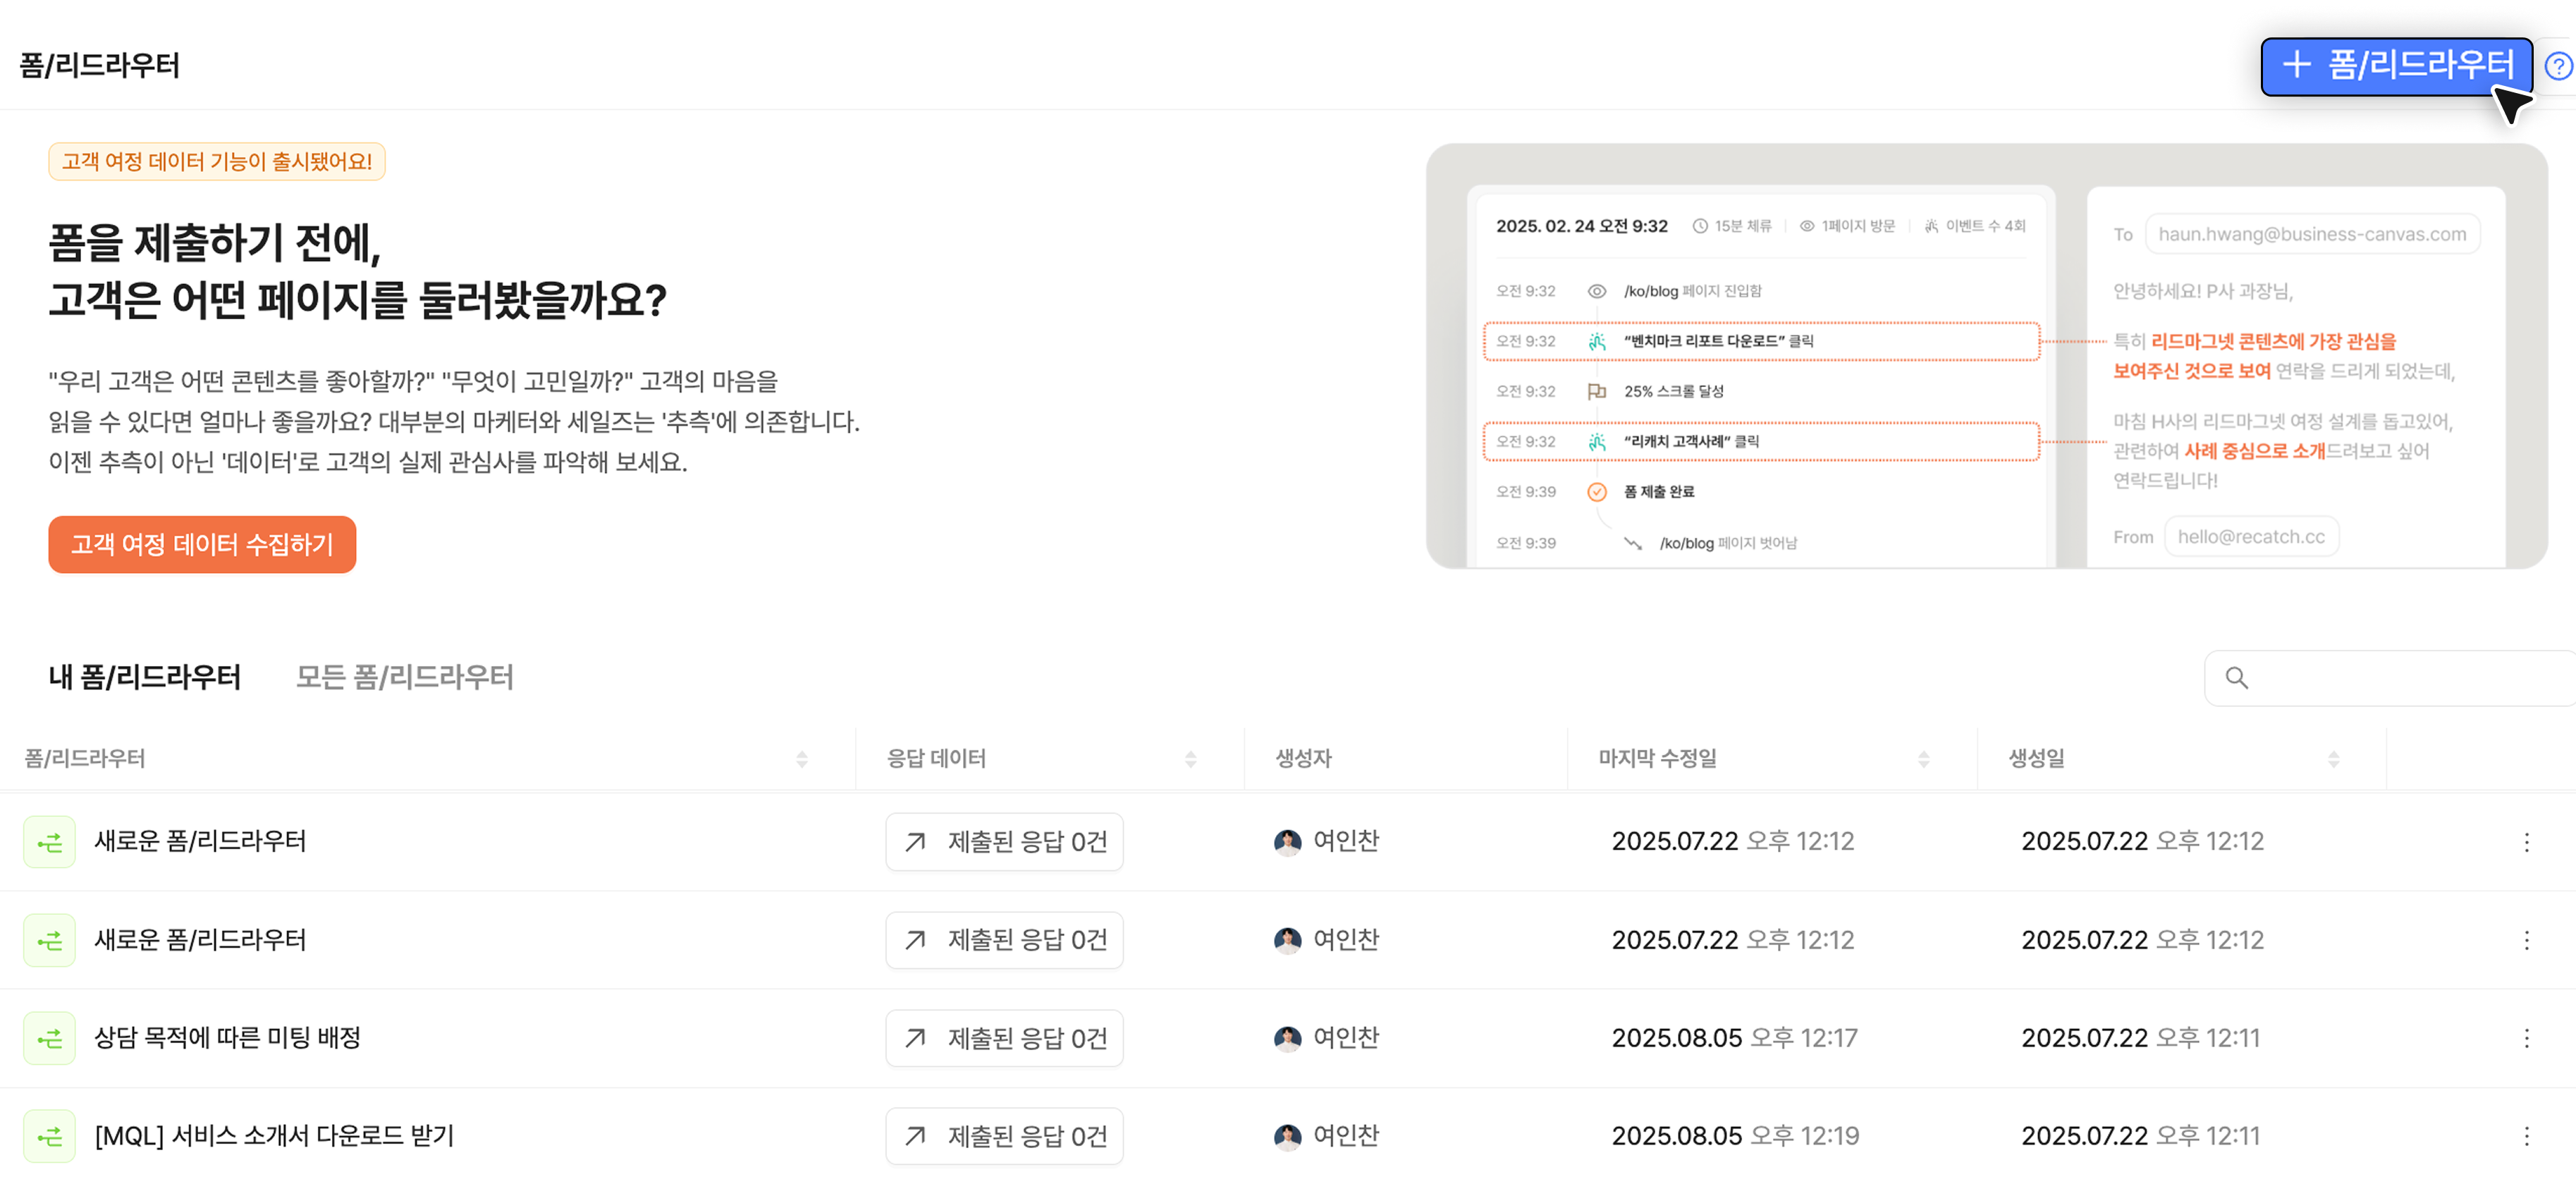This screenshot has height=1177, width=2576.
Task: Select 내 폼/리드라우터 tab
Action: coord(145,677)
